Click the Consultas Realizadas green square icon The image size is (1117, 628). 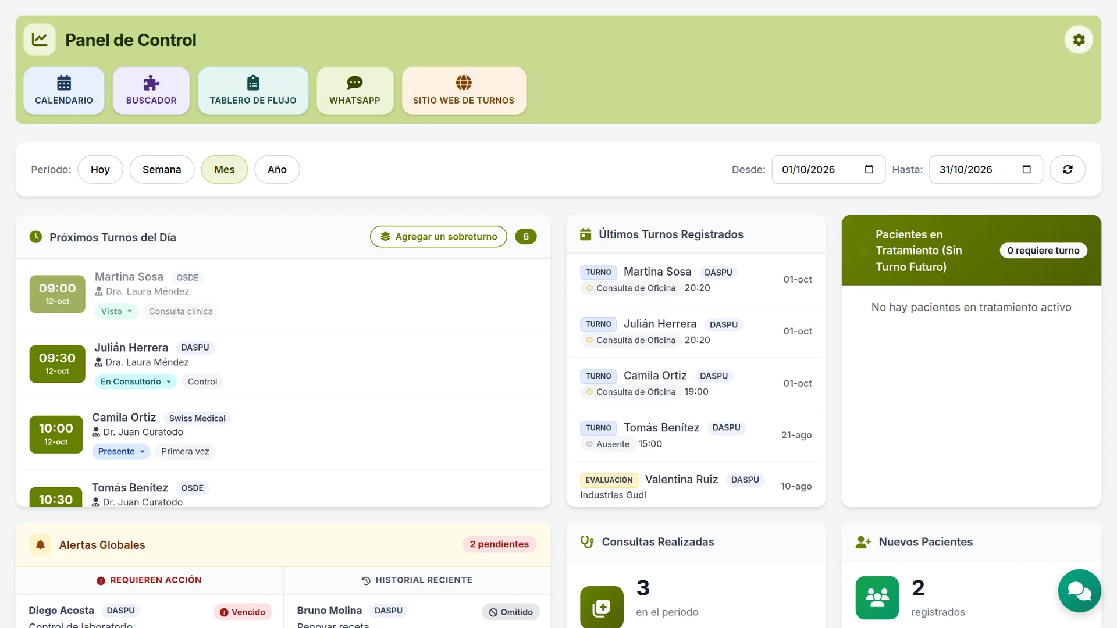tap(602, 608)
